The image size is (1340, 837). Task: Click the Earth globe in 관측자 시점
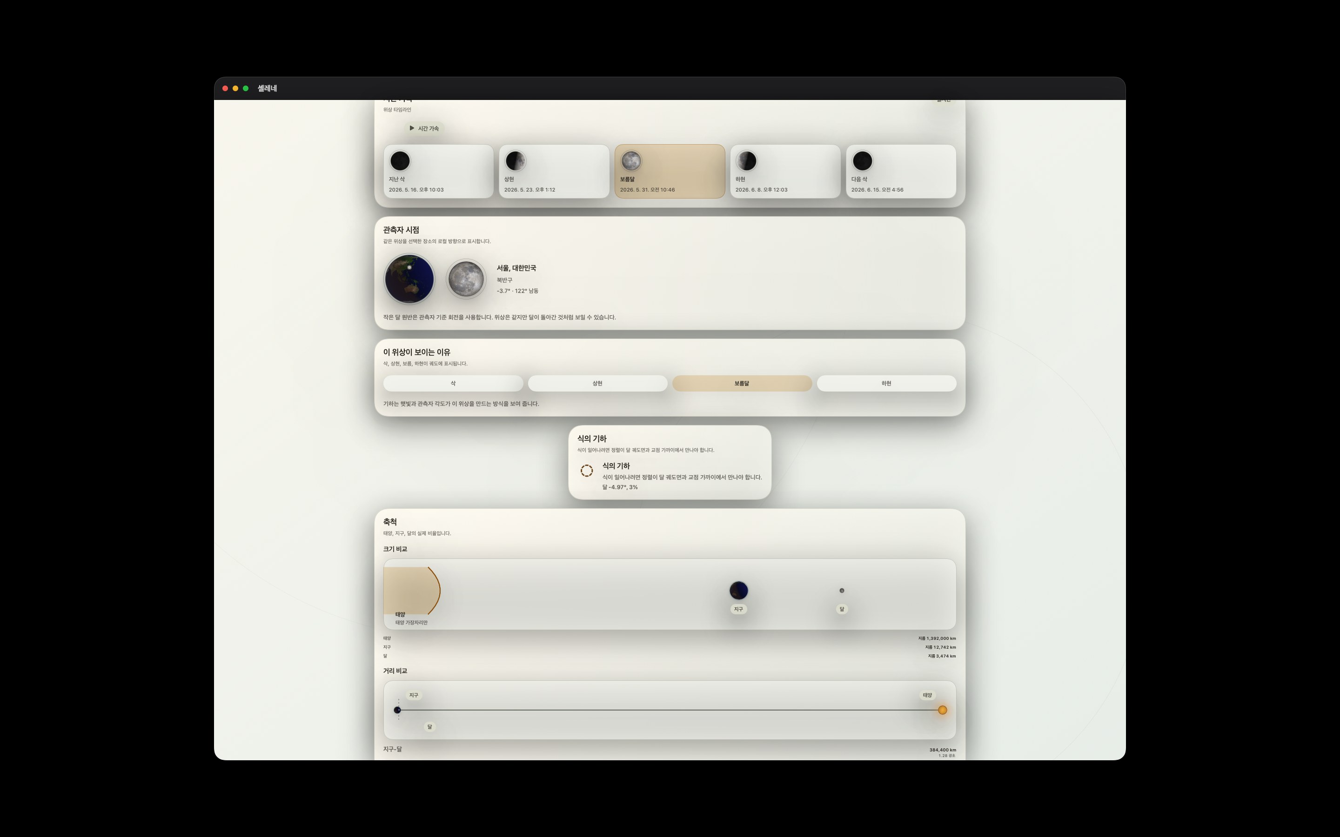[410, 279]
